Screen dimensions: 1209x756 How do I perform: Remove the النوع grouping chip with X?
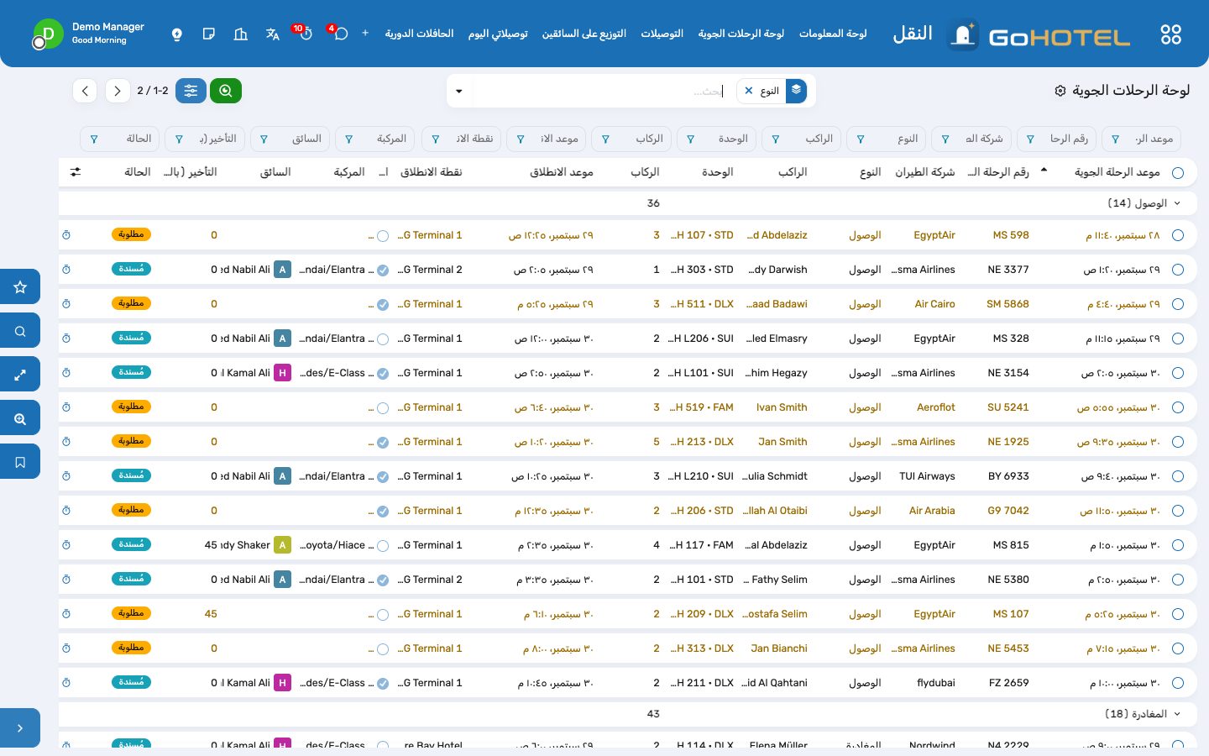tap(749, 91)
